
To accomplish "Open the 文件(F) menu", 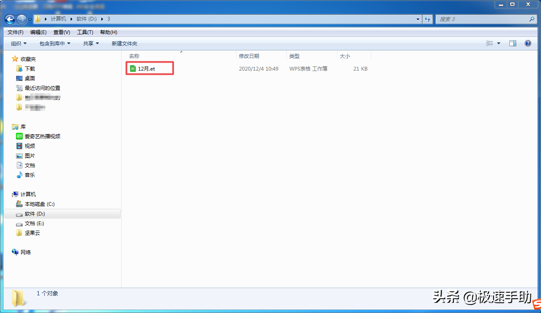I will coord(16,32).
